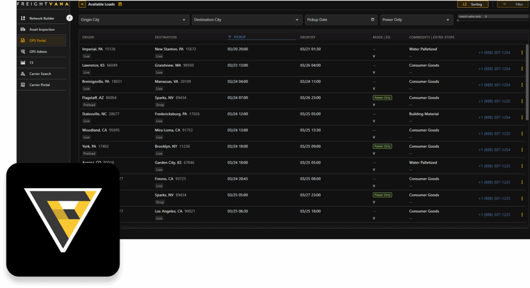
Task: Open the options menu for Garden City, KS row
Action: 522,166
